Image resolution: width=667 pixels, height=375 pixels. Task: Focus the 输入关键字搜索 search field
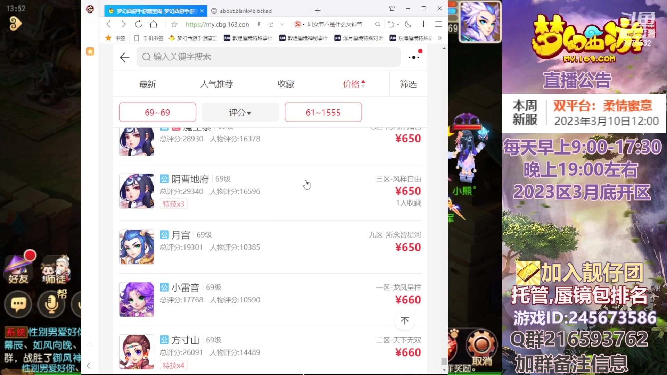[269, 57]
